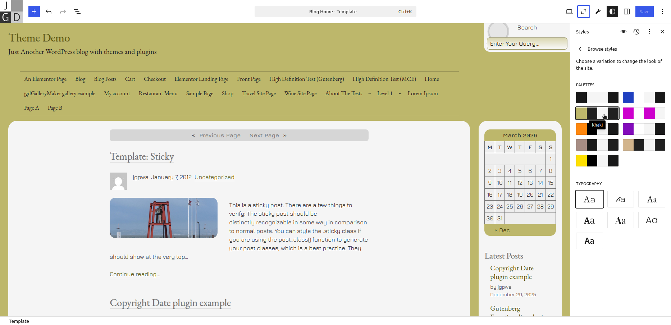Open the editor Options three-dot menu

click(662, 12)
